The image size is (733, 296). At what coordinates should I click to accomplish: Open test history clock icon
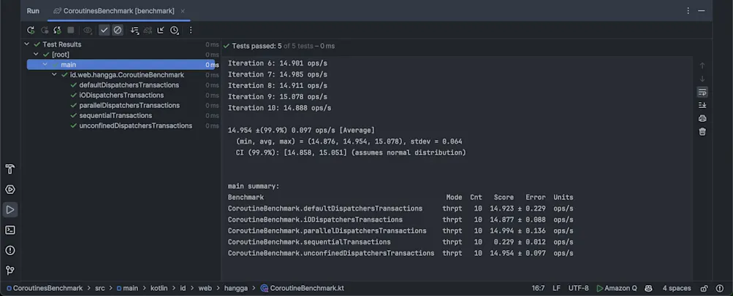click(x=175, y=31)
